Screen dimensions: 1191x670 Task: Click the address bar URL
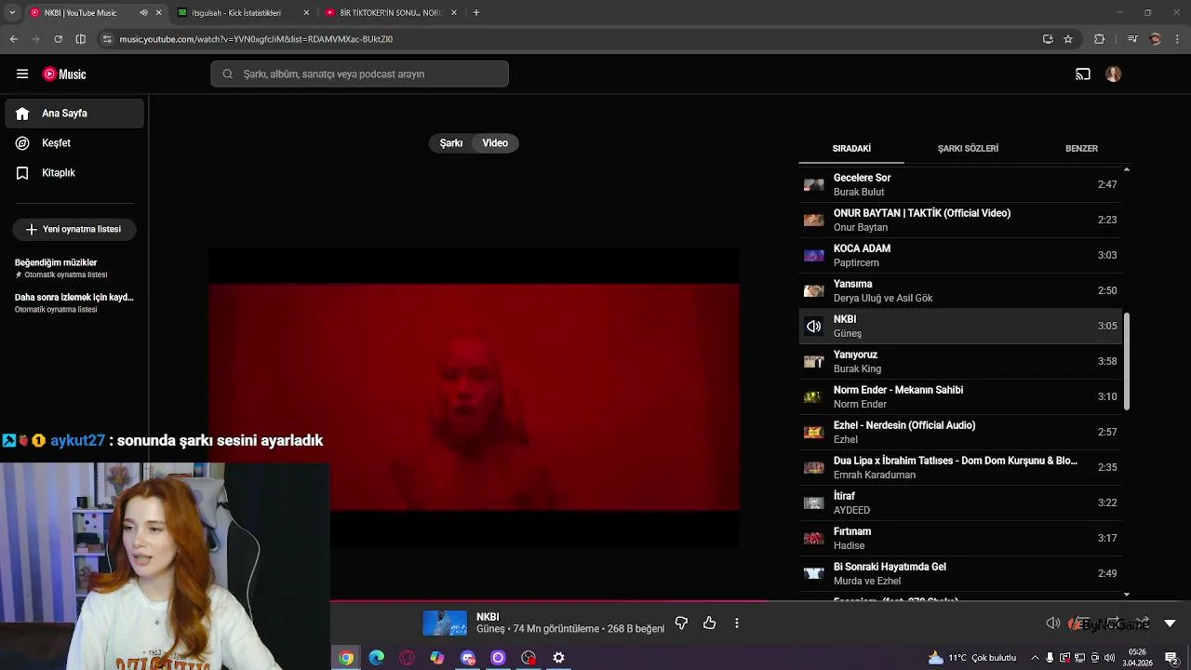[256, 39]
